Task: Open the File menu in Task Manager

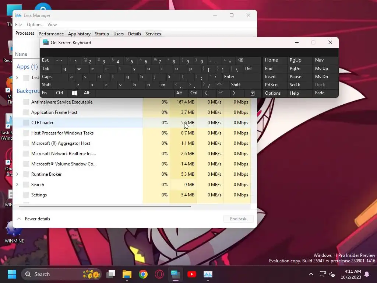Action: coord(18,25)
